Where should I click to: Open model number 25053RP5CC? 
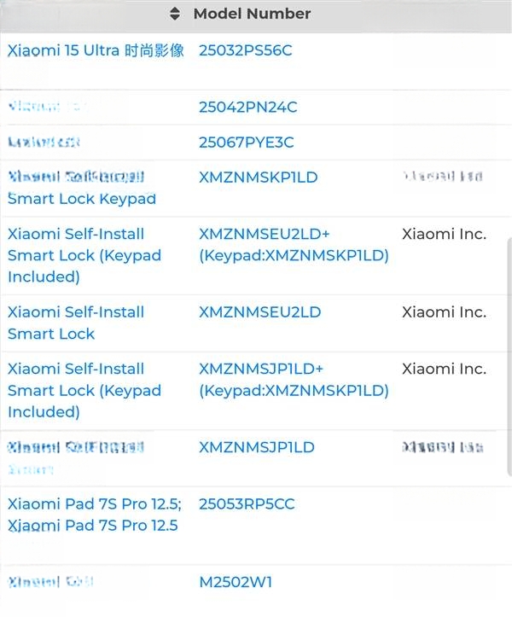[247, 504]
